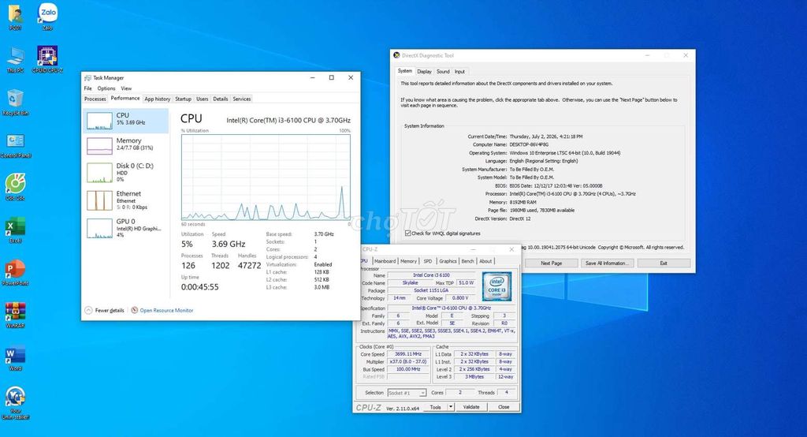Launch Excel from the desktop

16,230
